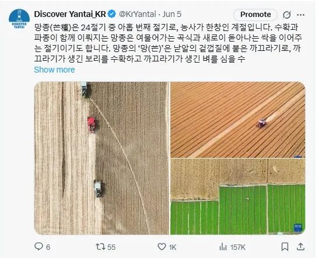
Task: Repost this tweet via retweet icon
Action: (x=101, y=247)
